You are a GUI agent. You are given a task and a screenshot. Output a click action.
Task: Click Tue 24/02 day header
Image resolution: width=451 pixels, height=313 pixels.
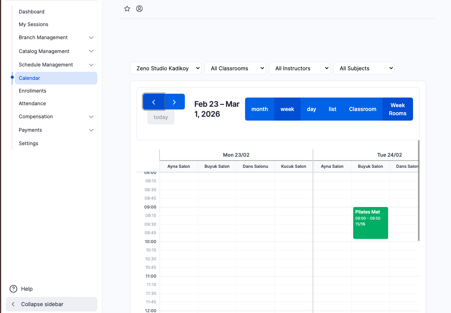click(390, 155)
